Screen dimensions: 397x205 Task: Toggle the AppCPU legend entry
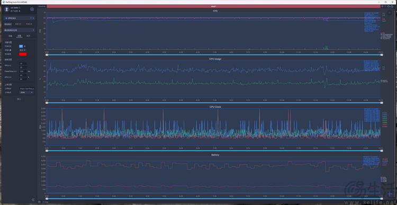tap(384, 81)
